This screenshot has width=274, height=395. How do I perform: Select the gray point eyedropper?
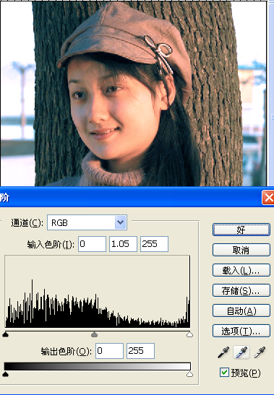tap(241, 352)
